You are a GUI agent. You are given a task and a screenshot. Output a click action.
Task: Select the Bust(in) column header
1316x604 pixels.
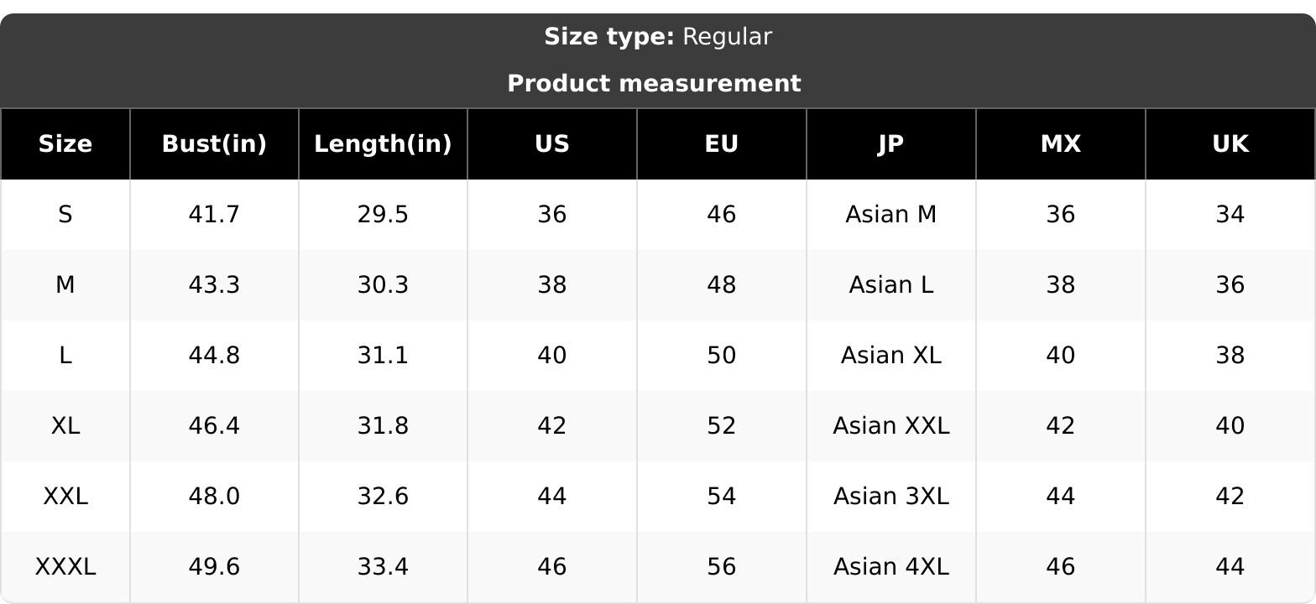(214, 144)
